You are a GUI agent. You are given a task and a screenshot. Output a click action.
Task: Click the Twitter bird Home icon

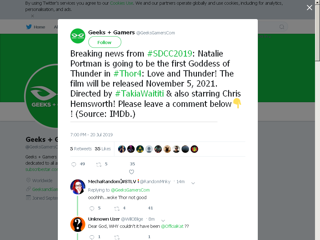pos(29,27)
